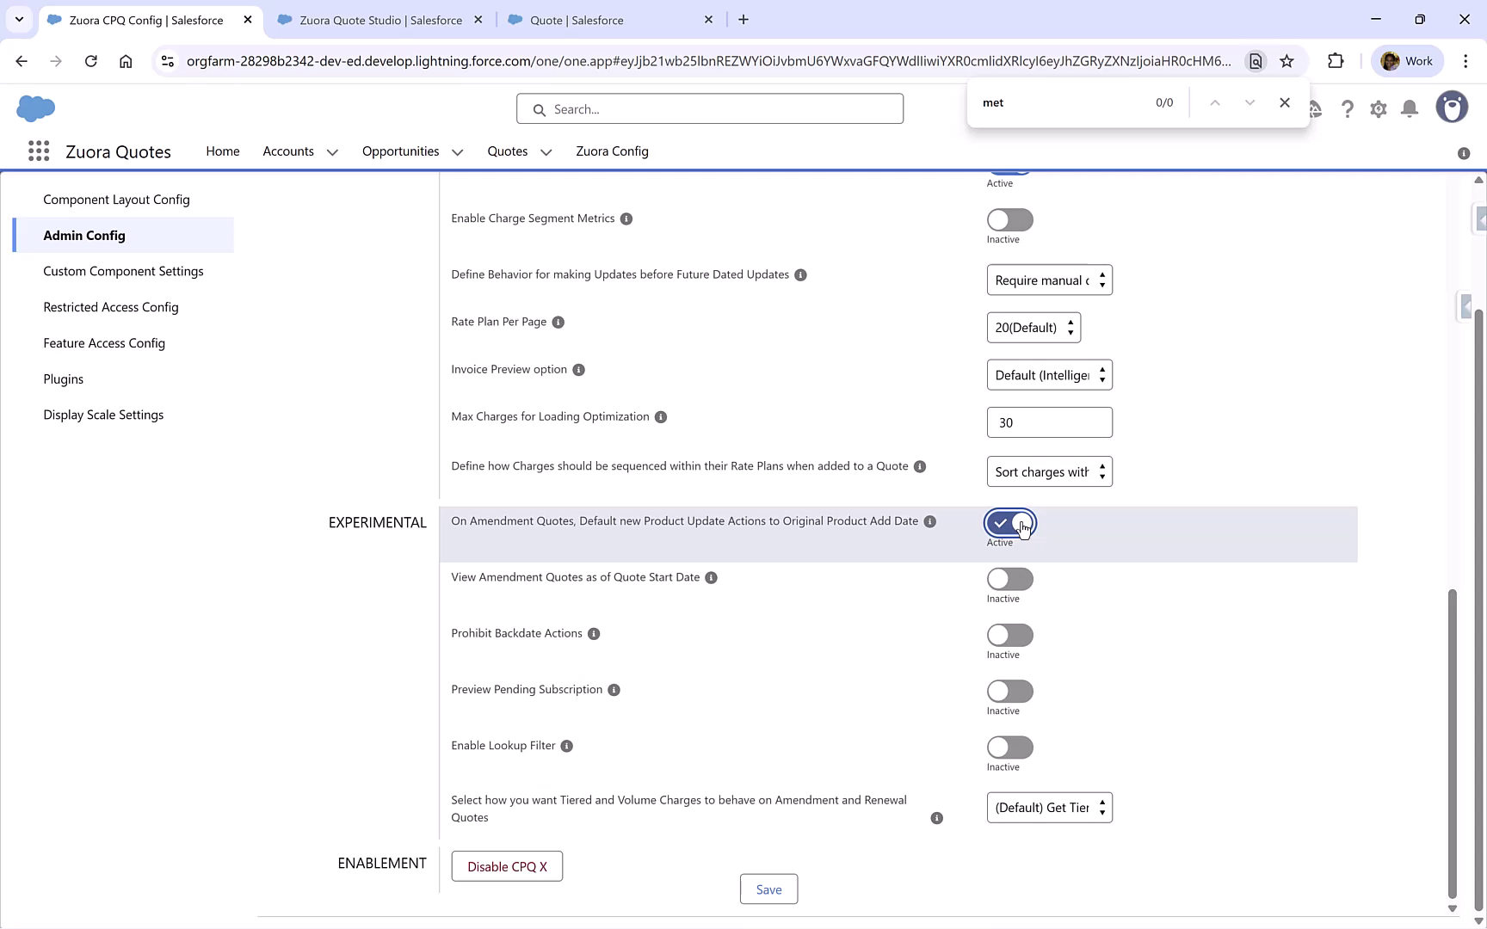Open Salesforce Help via the question mark icon
Screen dimensions: 1487x929
point(1348,109)
